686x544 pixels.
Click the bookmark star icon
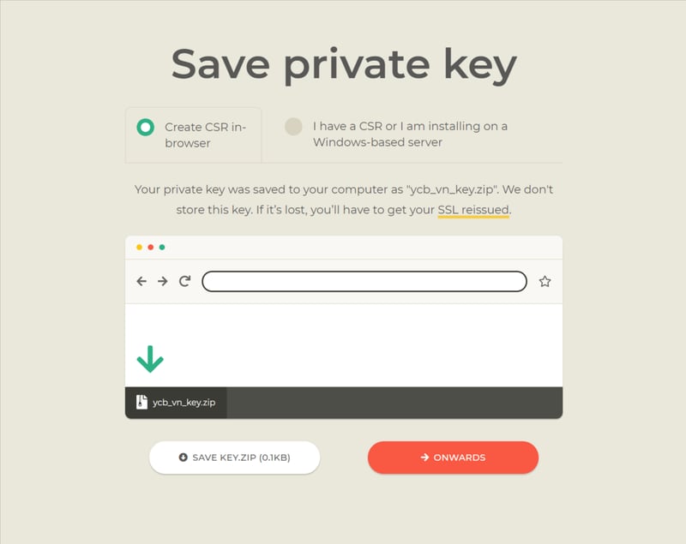(545, 281)
